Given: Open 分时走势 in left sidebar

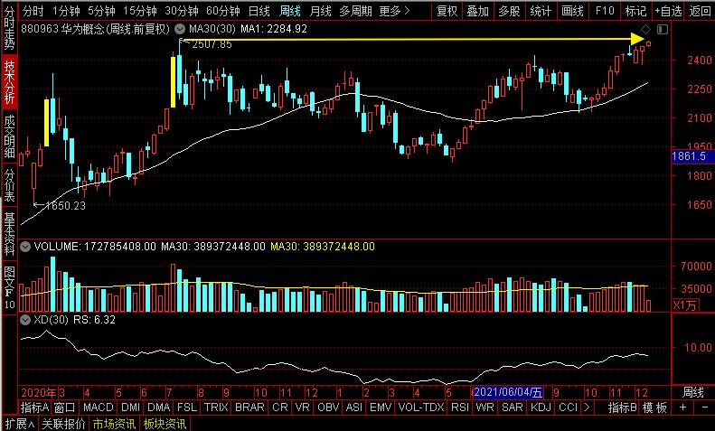Looking at the screenshot, I should (10, 28).
